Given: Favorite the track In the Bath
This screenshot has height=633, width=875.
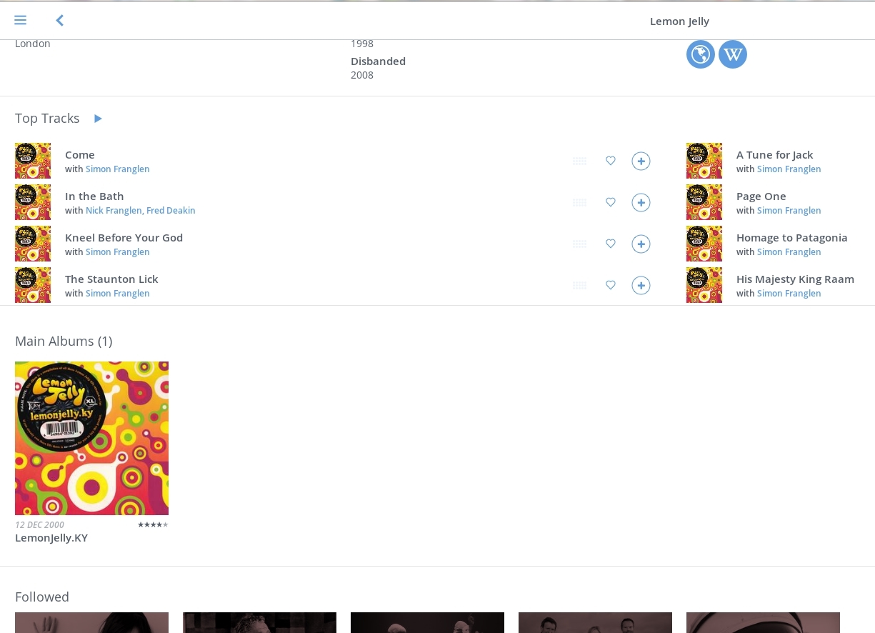Looking at the screenshot, I should coord(611,202).
